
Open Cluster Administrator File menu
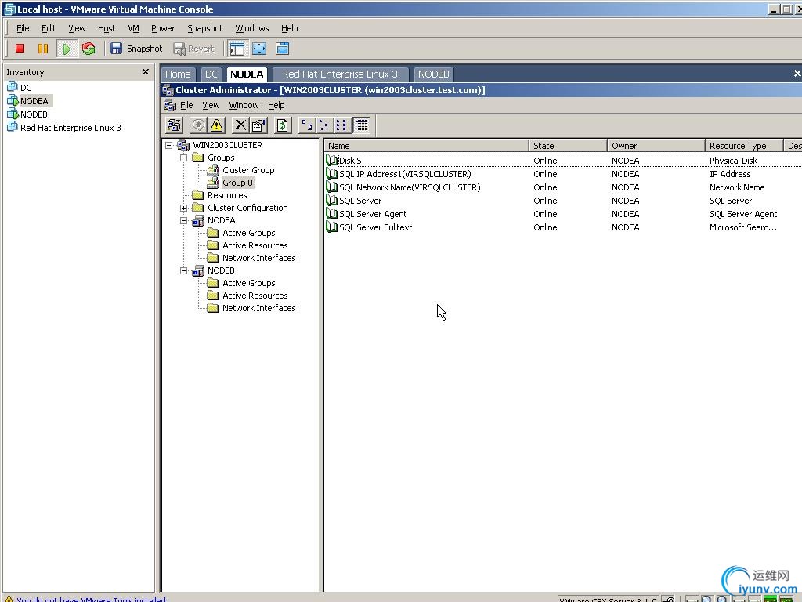tap(186, 105)
